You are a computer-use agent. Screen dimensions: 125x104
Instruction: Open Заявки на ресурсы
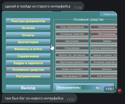coord(72,69)
